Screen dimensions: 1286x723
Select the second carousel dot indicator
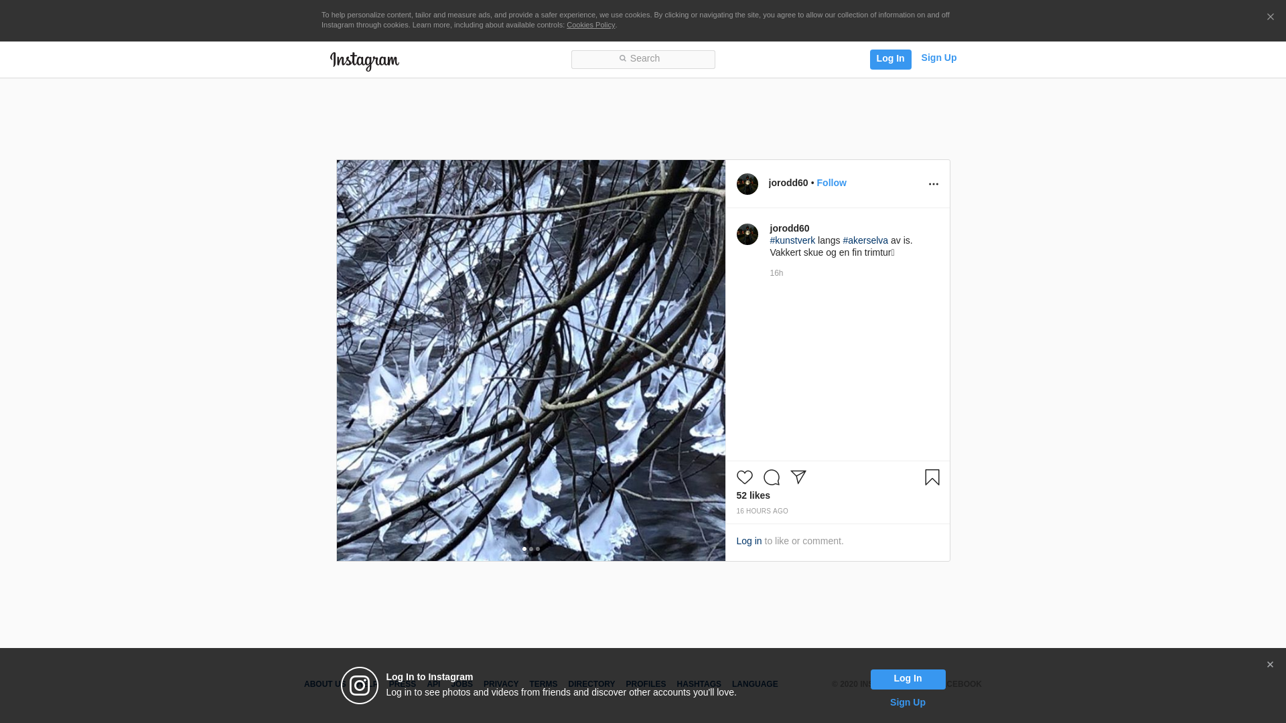(x=531, y=549)
